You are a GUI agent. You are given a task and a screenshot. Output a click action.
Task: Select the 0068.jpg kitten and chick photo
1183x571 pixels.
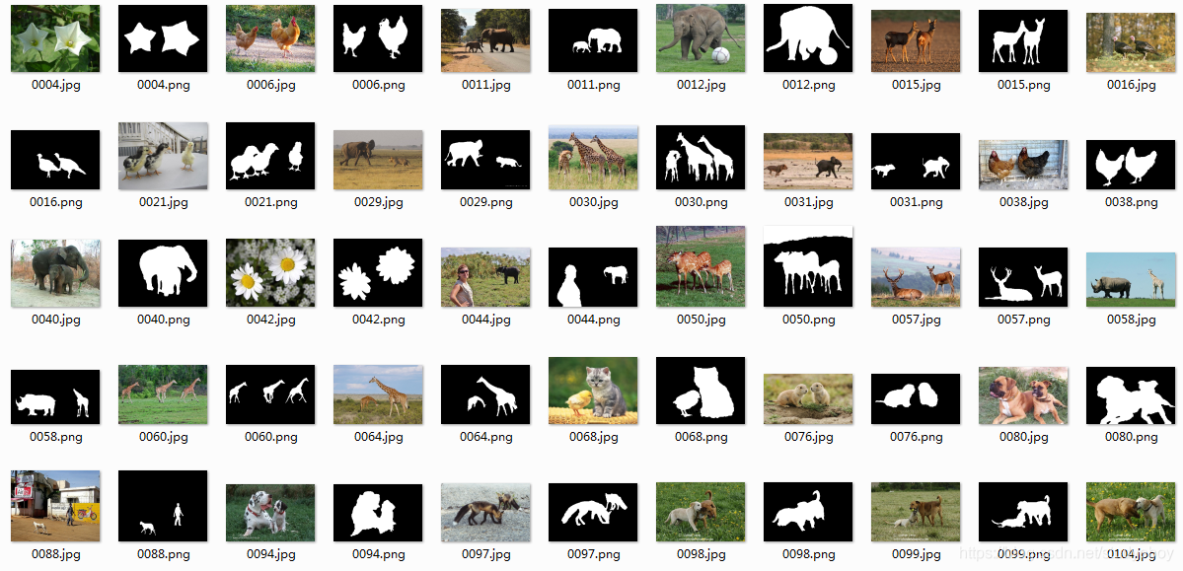(593, 391)
